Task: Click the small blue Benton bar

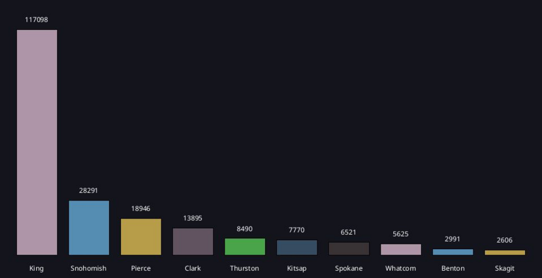Action: tap(453, 252)
